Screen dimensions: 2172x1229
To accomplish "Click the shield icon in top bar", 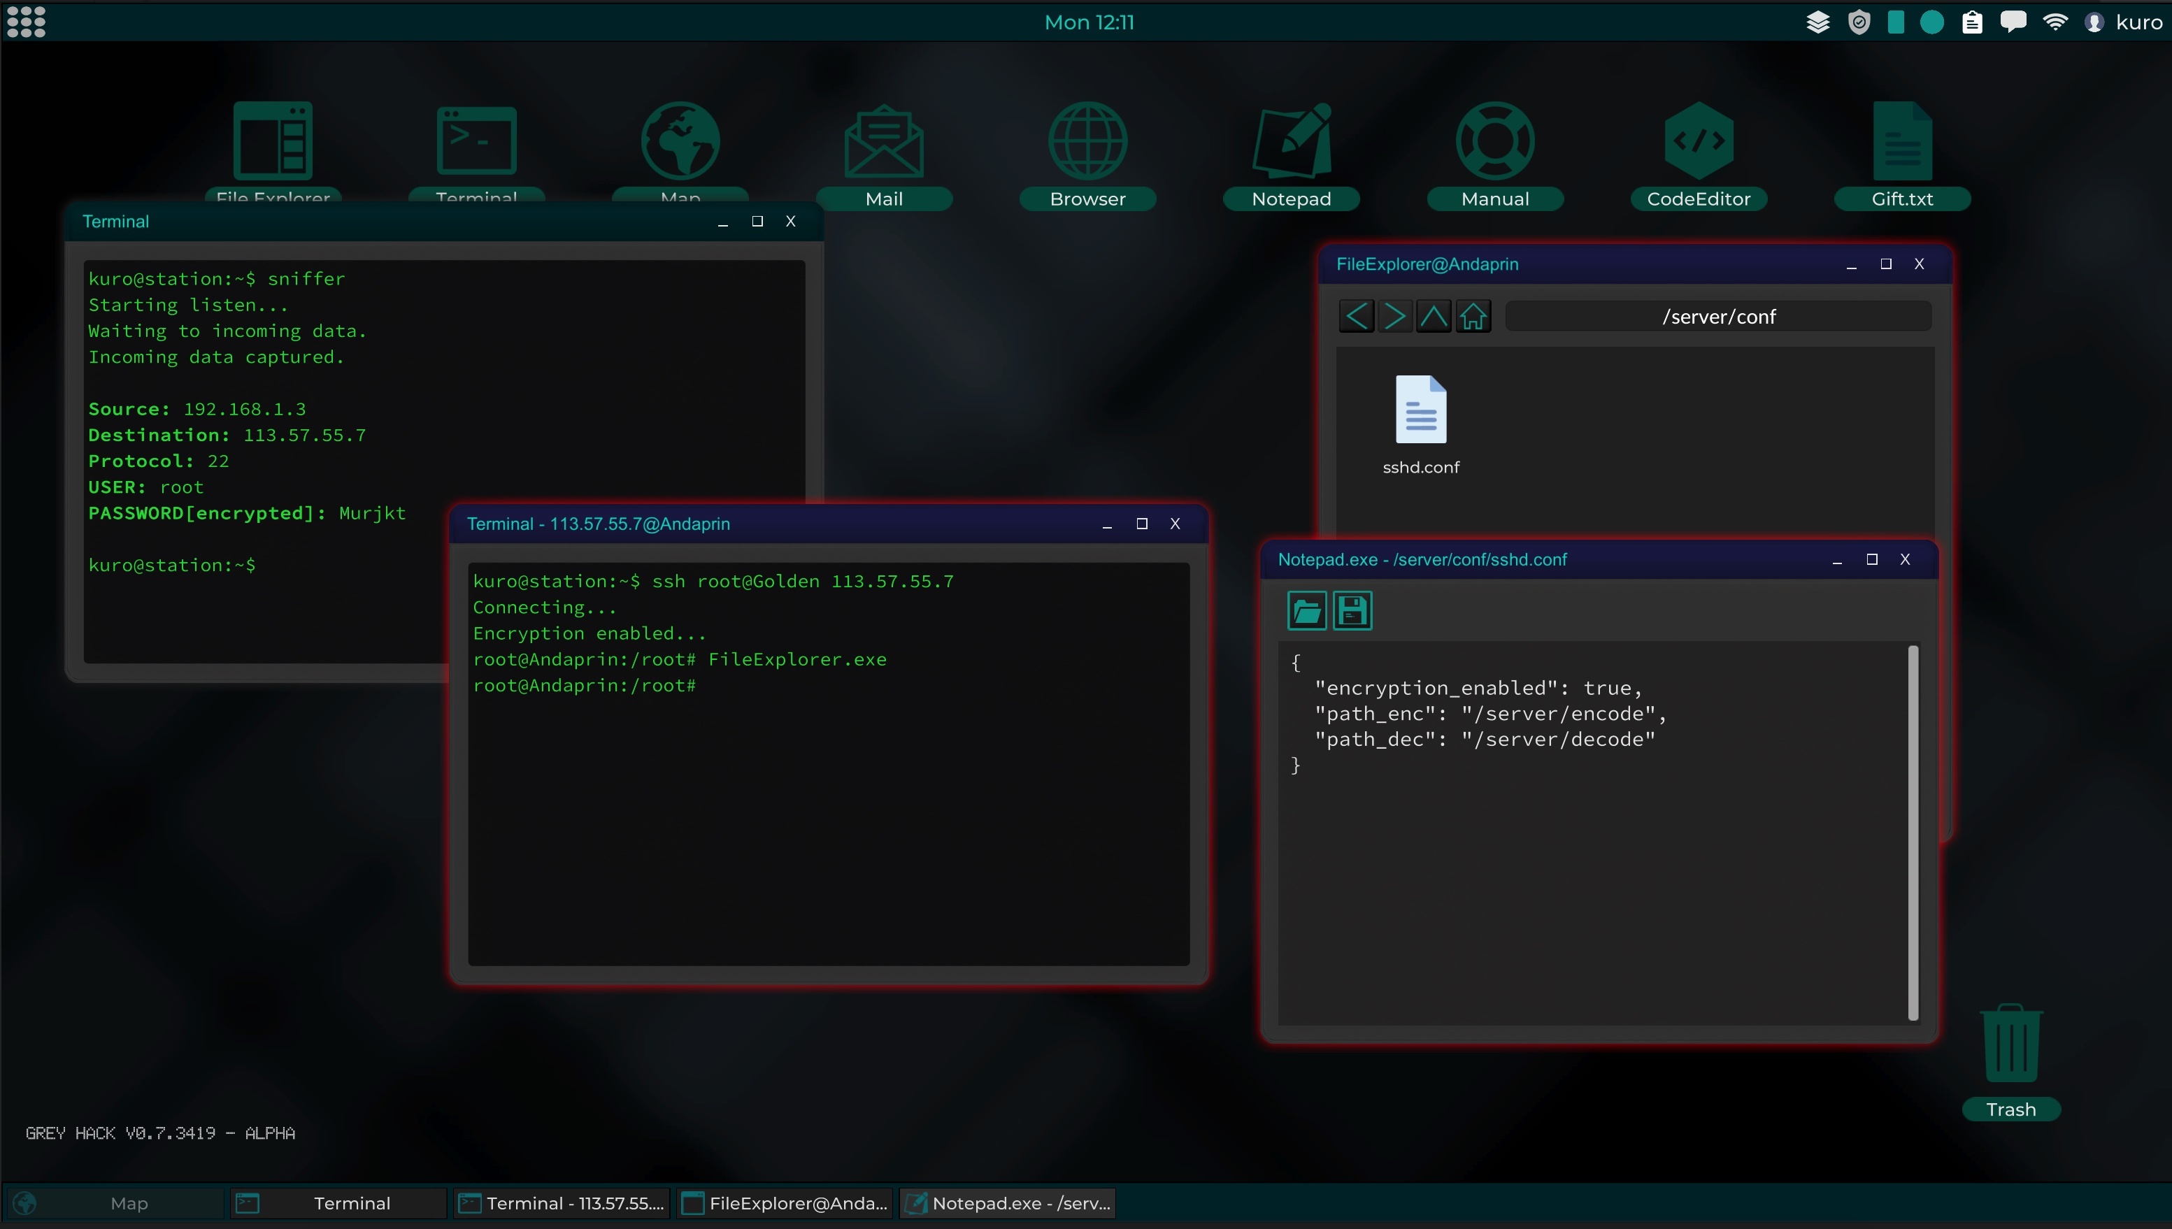I will [x=1859, y=22].
